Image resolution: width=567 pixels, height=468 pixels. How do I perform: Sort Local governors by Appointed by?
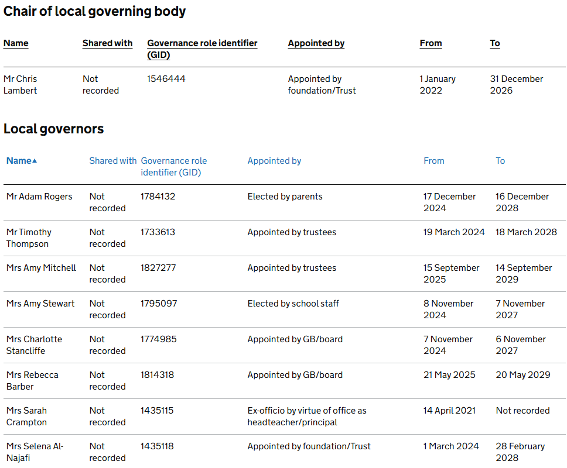coord(274,161)
